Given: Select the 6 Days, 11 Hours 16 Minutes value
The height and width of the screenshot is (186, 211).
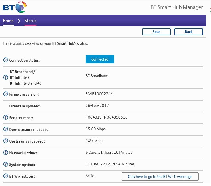Looking at the screenshot, I should 109,152.
